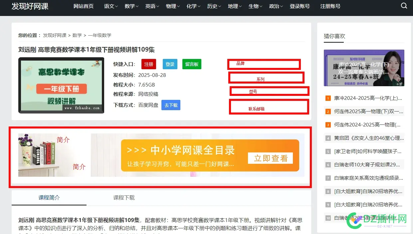413x234 pixels.
Task: Navigate to the 一年级数学 breadcrumb link
Action: [x=100, y=35]
